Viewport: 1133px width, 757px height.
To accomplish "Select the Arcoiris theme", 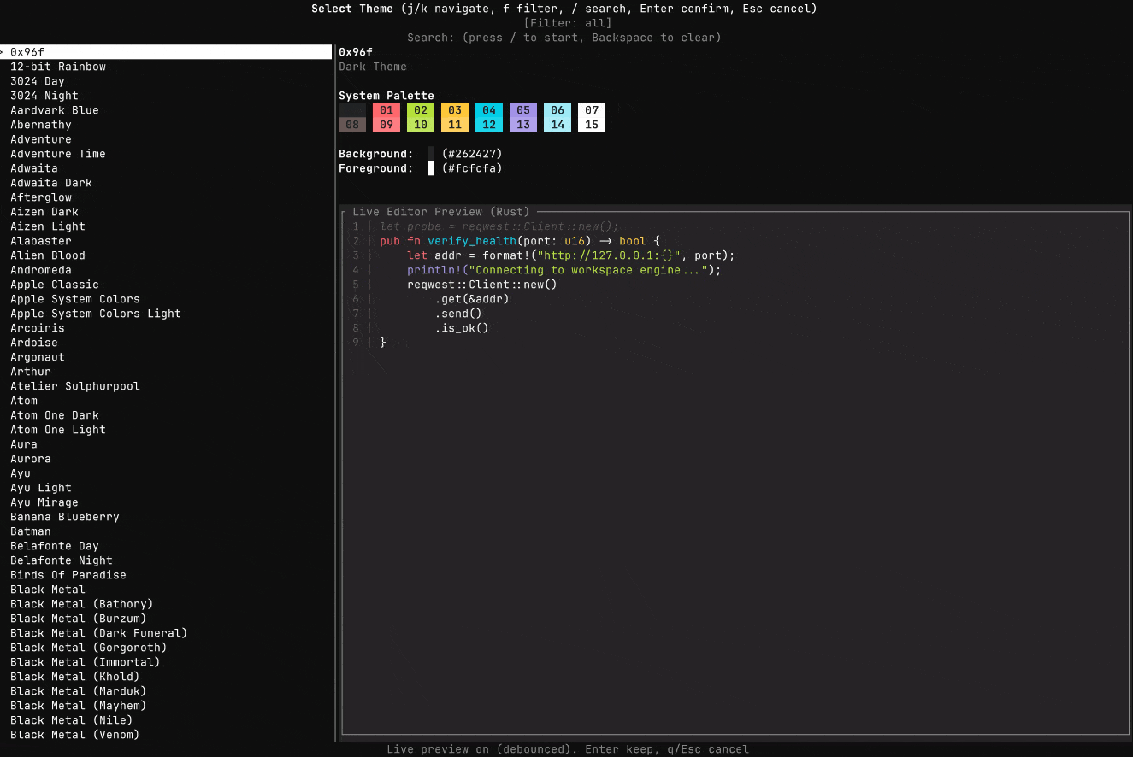I will click(38, 328).
